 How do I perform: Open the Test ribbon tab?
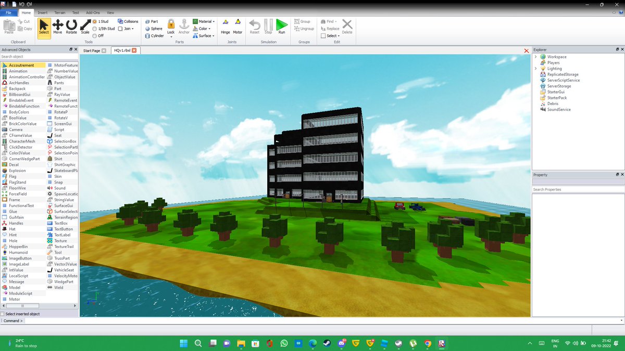pos(76,12)
